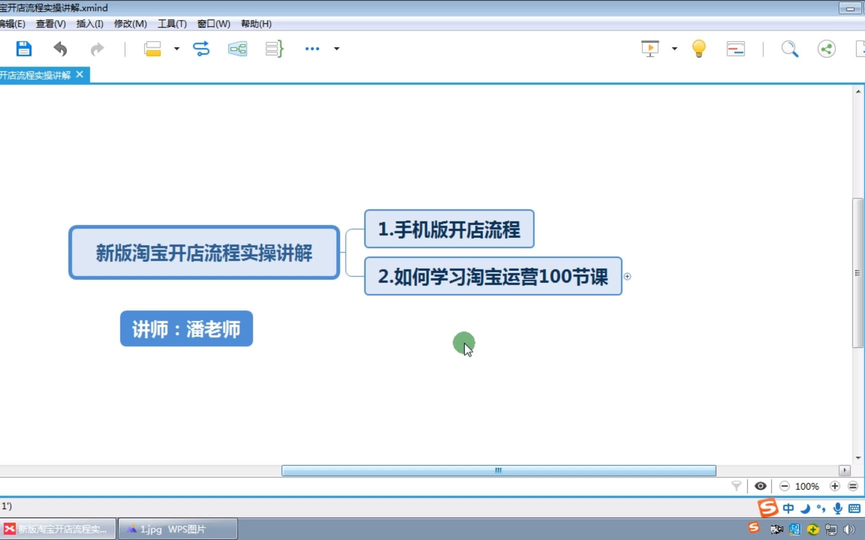This screenshot has height=540, width=865.
Task: Open the Sogou voice input microphone
Action: (x=837, y=509)
